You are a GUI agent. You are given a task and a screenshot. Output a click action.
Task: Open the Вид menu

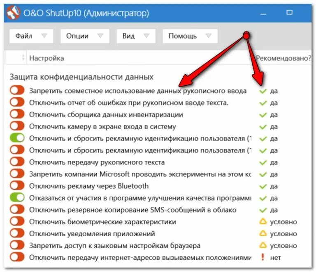tap(136, 36)
